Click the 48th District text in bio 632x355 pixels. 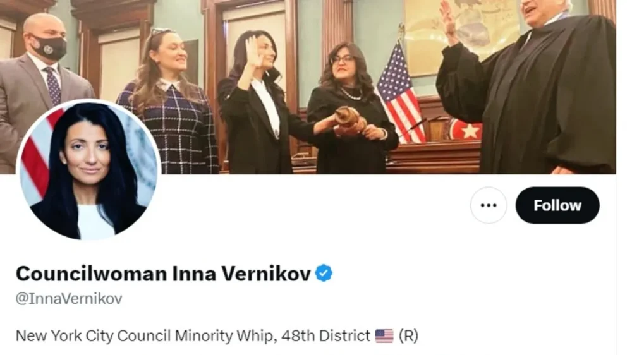coord(325,335)
